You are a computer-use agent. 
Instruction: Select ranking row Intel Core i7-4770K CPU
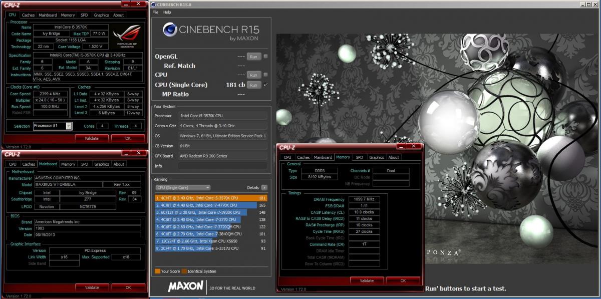[211, 205]
